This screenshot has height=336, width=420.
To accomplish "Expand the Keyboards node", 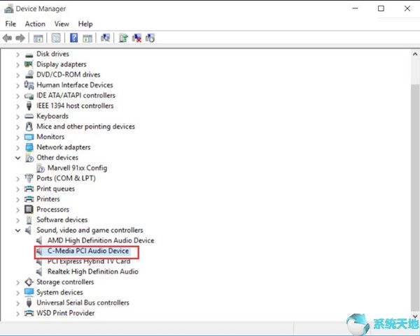I will coord(17,117).
